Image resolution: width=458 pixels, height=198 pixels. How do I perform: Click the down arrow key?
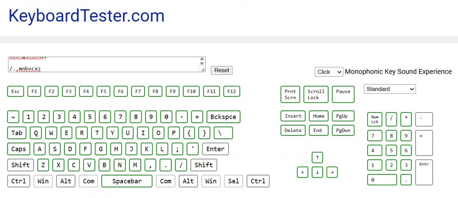[317, 172]
